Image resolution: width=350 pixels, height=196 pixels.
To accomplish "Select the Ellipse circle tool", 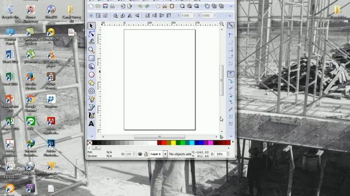I will [x=91, y=75].
